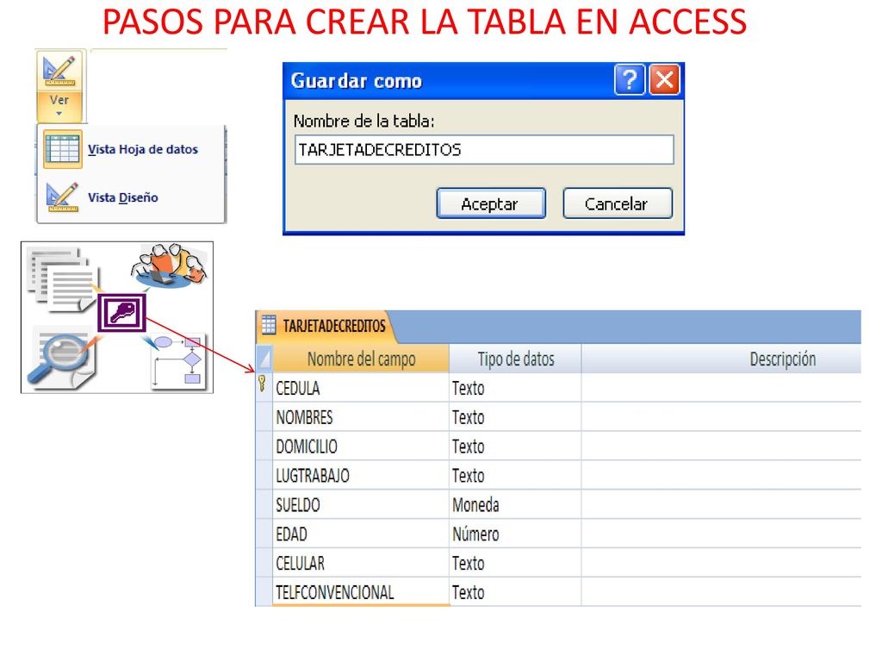Click the magnifying glass document icon
Viewport: 882px width, 662px height.
[x=60, y=359]
